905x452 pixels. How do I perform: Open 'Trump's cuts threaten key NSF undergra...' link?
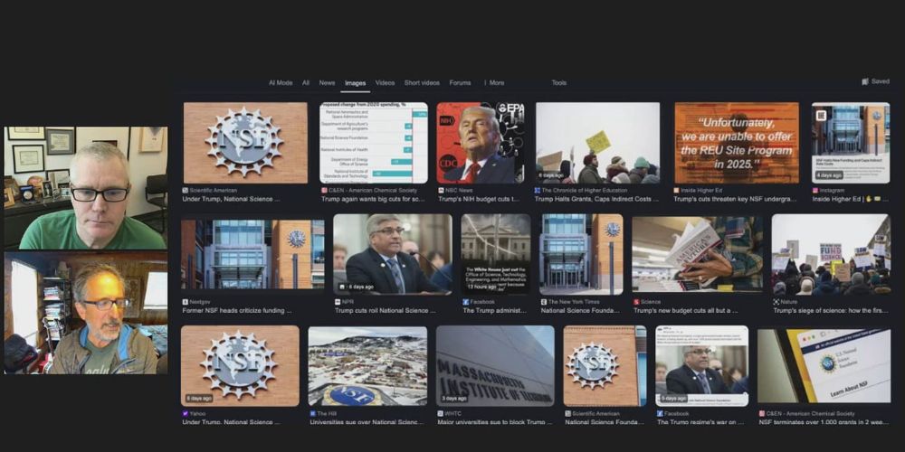point(735,199)
